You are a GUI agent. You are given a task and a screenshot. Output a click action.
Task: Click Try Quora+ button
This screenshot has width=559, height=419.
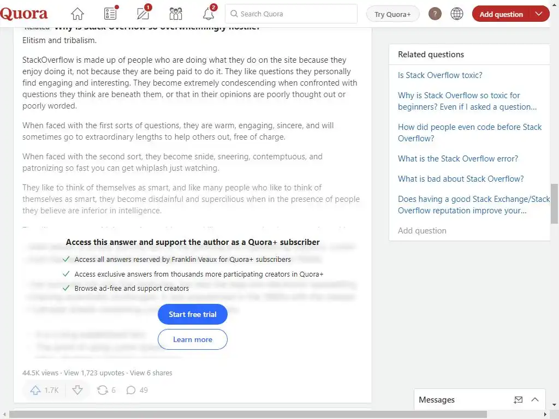pyautogui.click(x=393, y=14)
